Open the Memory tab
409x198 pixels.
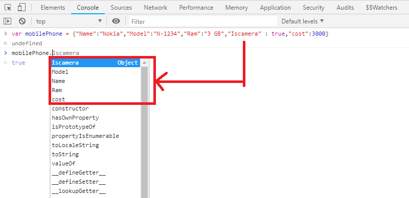click(x=236, y=8)
